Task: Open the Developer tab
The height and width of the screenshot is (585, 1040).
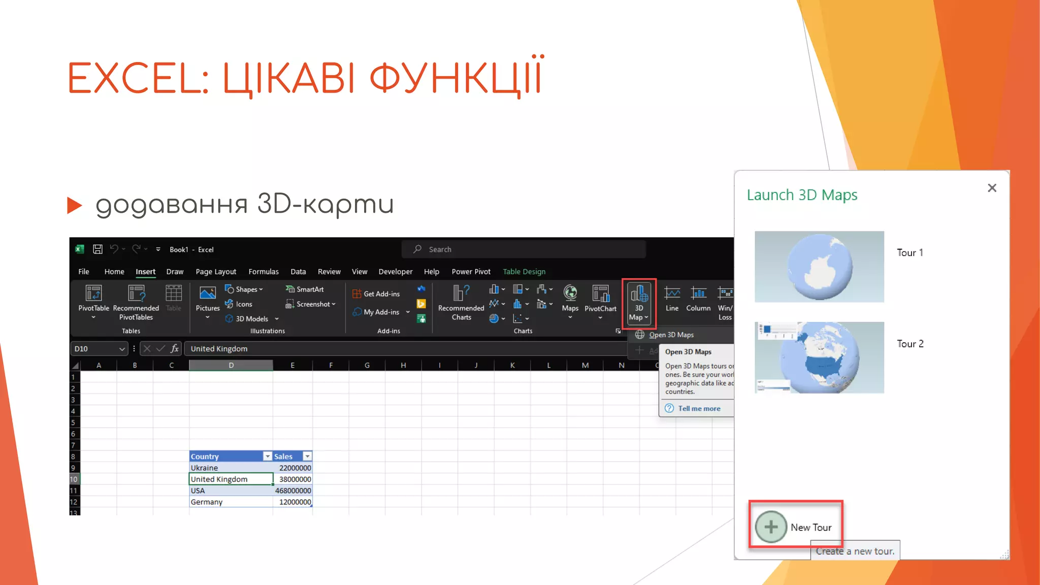Action: 396,271
